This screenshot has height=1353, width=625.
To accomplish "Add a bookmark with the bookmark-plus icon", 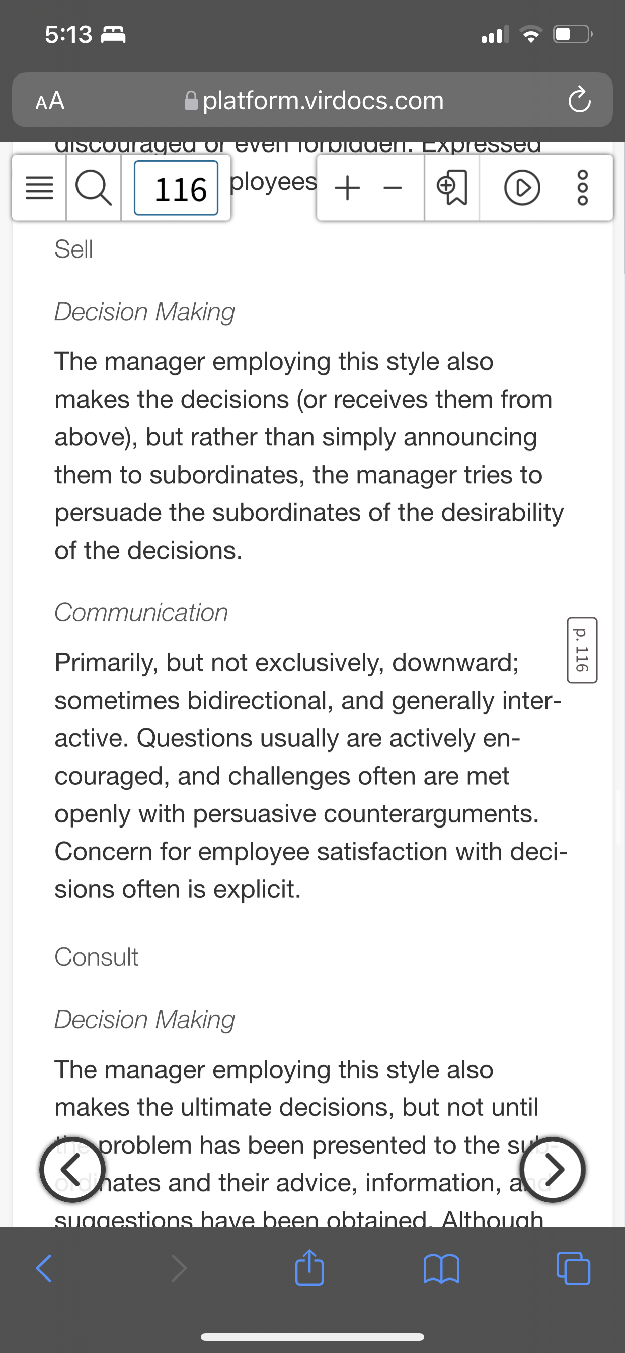I will [452, 188].
